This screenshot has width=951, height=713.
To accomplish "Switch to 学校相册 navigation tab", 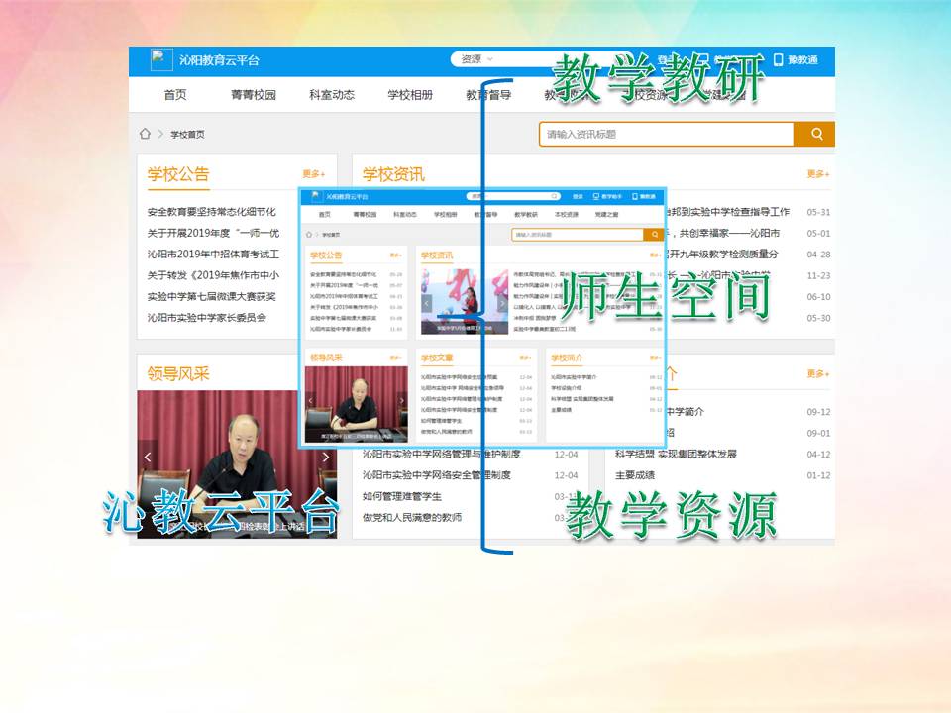I will pos(410,95).
